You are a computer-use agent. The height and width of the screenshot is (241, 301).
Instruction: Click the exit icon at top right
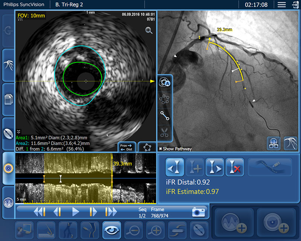point(295,5)
